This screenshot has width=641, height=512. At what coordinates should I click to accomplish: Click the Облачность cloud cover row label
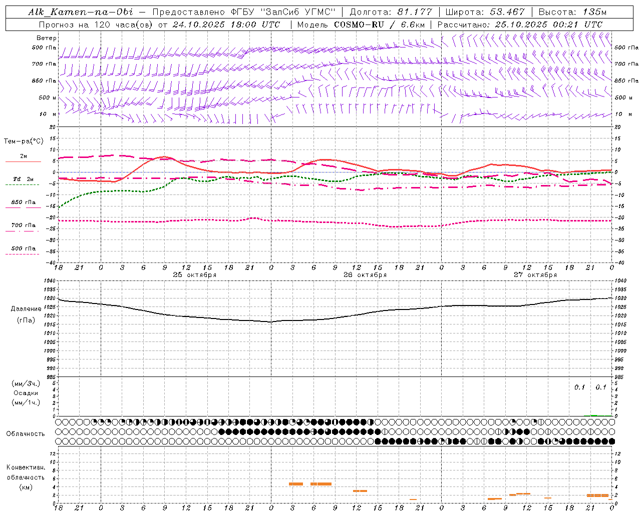26,433
